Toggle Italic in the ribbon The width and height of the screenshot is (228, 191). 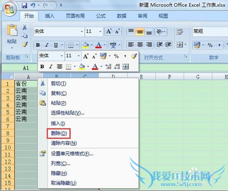(47, 45)
